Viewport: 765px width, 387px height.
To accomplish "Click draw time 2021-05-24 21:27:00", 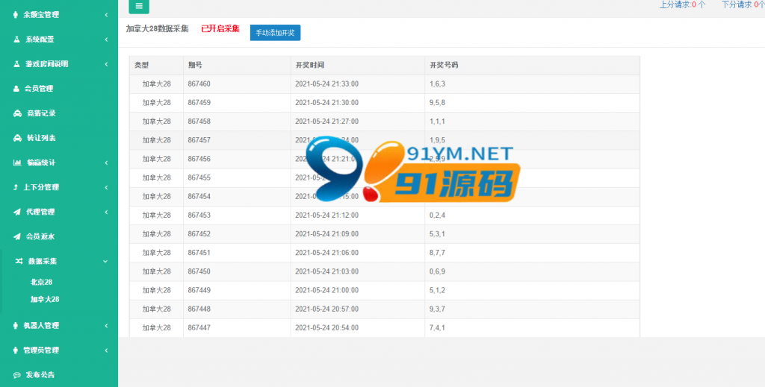I will coord(327,122).
